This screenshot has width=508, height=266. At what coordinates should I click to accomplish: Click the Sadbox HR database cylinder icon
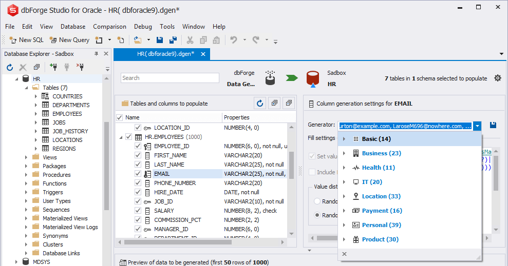click(313, 78)
